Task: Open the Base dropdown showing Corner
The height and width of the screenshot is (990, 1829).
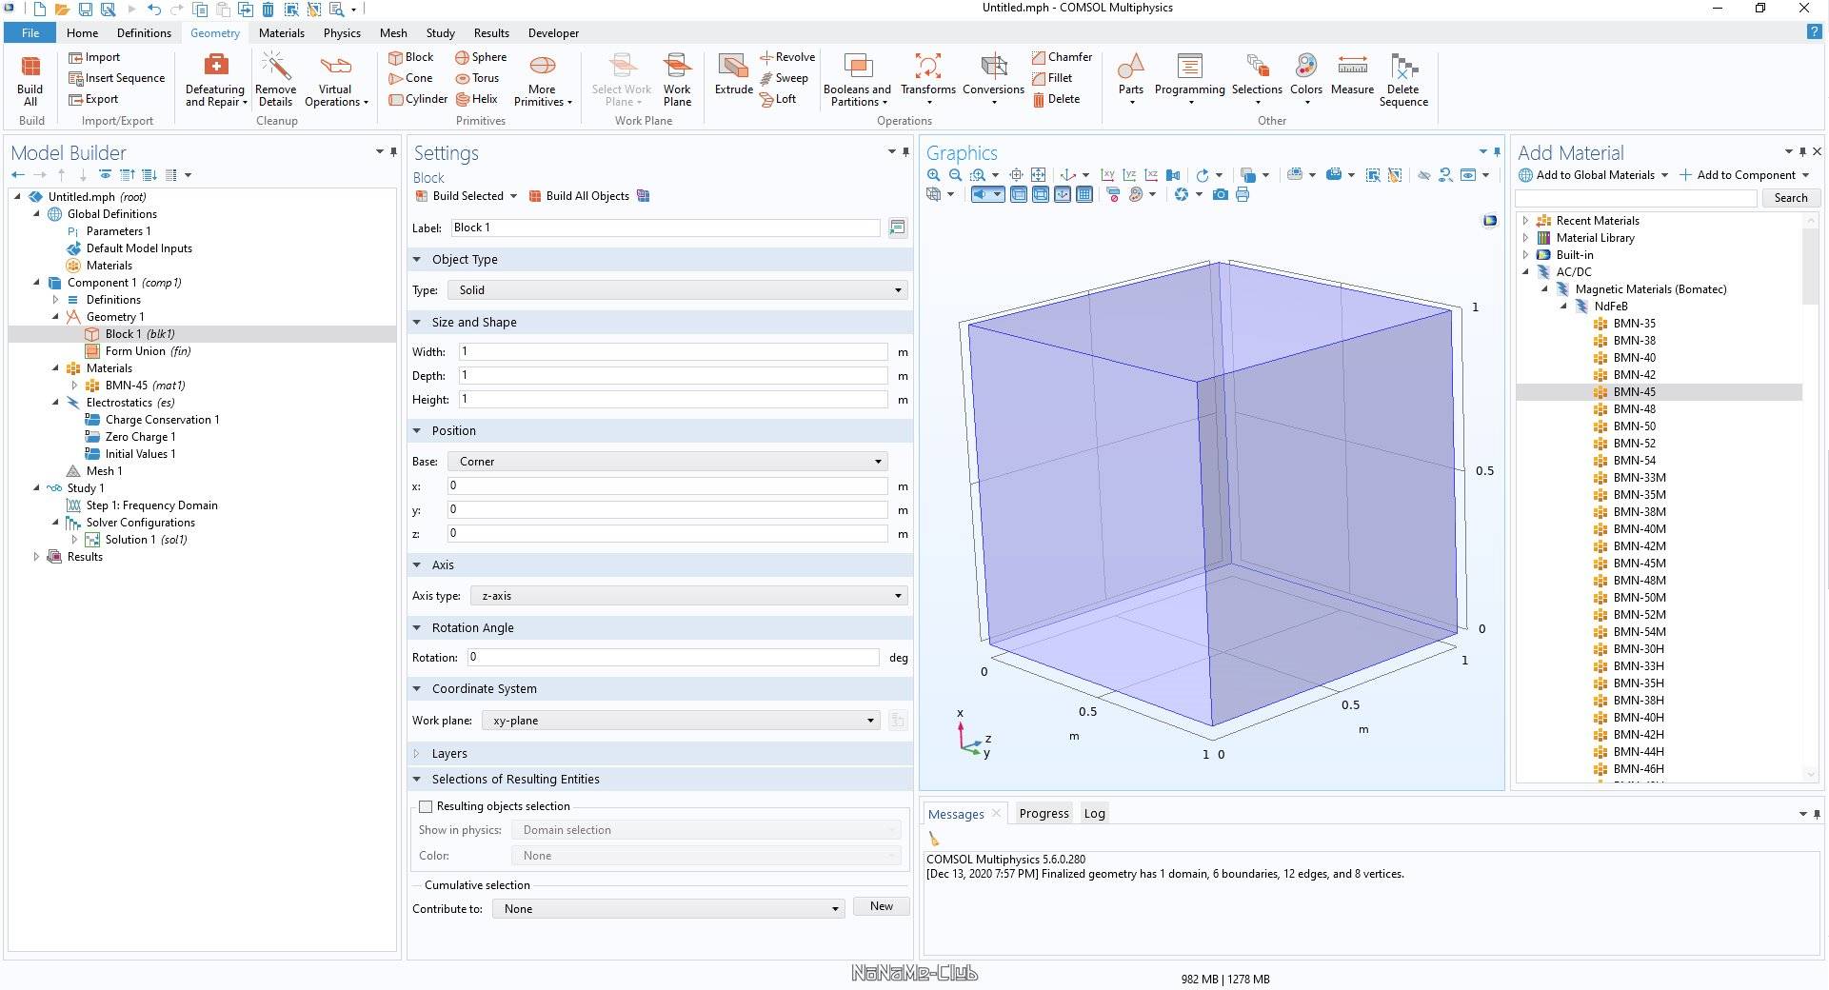Action: coord(667,462)
